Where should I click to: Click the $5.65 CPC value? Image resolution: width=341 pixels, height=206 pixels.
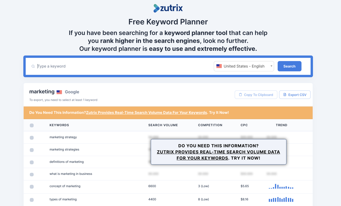(x=245, y=186)
